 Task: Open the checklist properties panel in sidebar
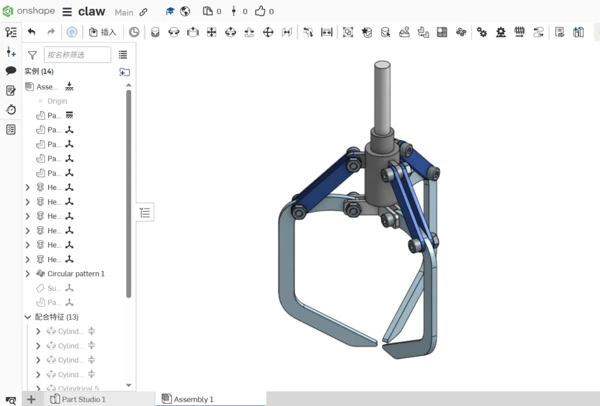(11, 130)
